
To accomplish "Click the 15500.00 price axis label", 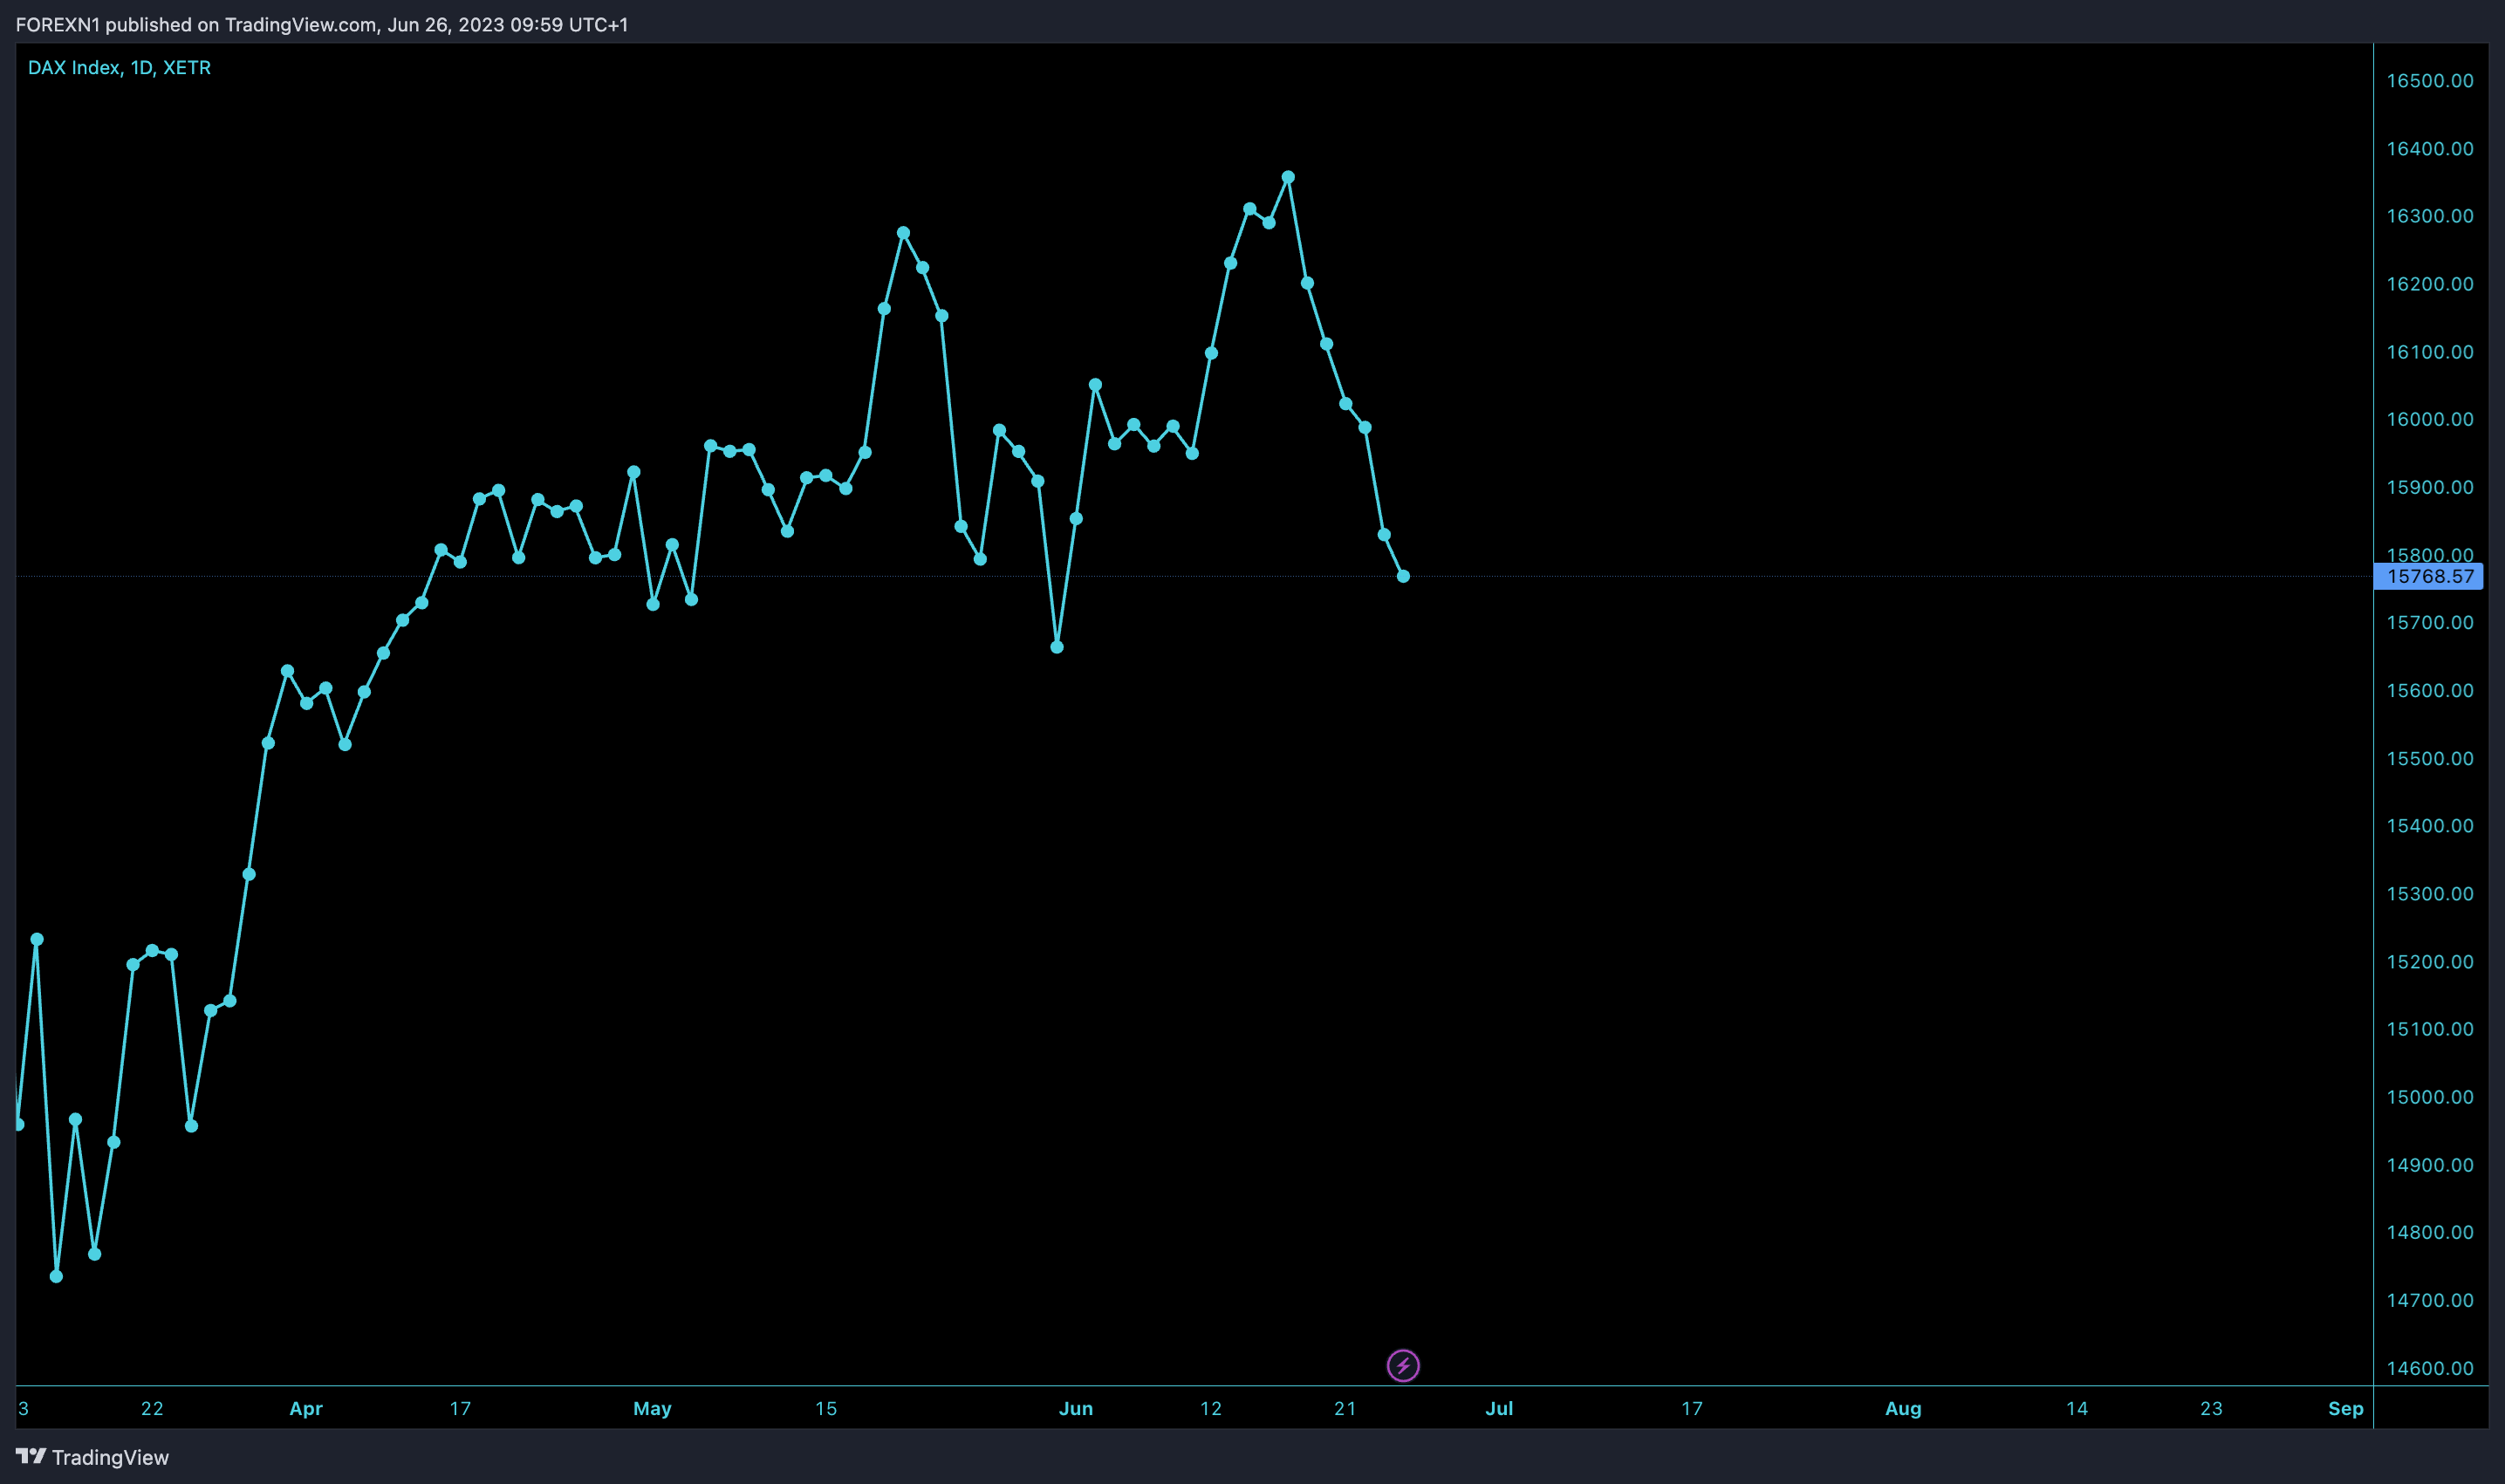I will tap(2430, 758).
